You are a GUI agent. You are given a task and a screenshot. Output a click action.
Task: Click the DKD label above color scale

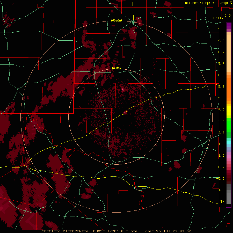[228, 16]
